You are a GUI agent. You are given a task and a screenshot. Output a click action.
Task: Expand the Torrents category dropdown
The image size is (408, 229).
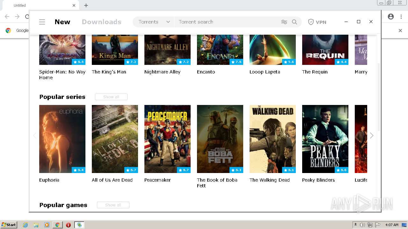pyautogui.click(x=154, y=22)
